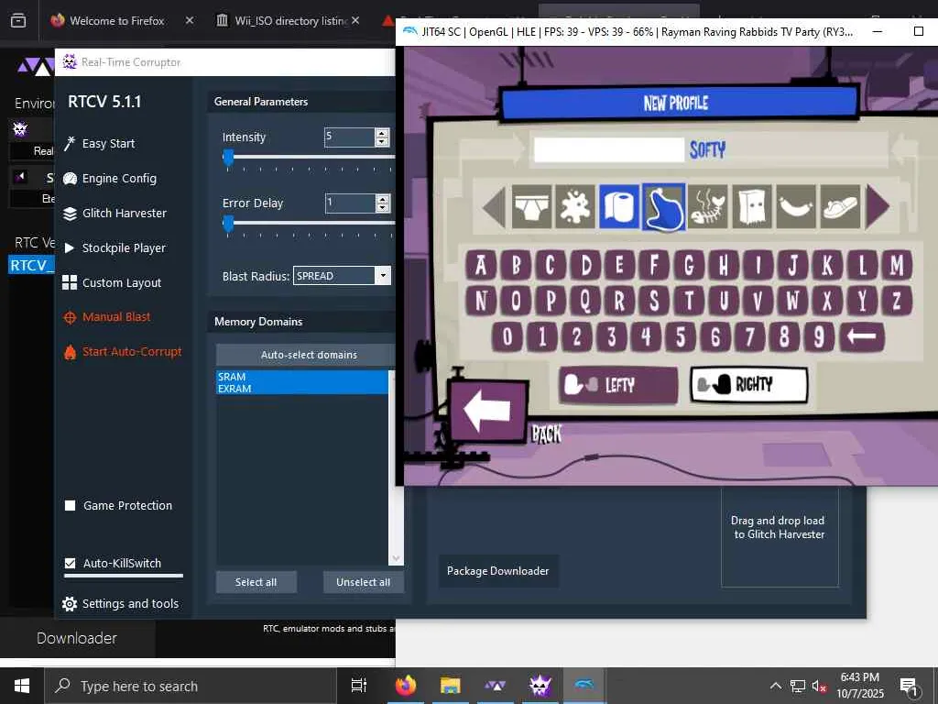Show previous profile icons with left arrow
Viewport: 938px width, 704px height.
(x=494, y=206)
